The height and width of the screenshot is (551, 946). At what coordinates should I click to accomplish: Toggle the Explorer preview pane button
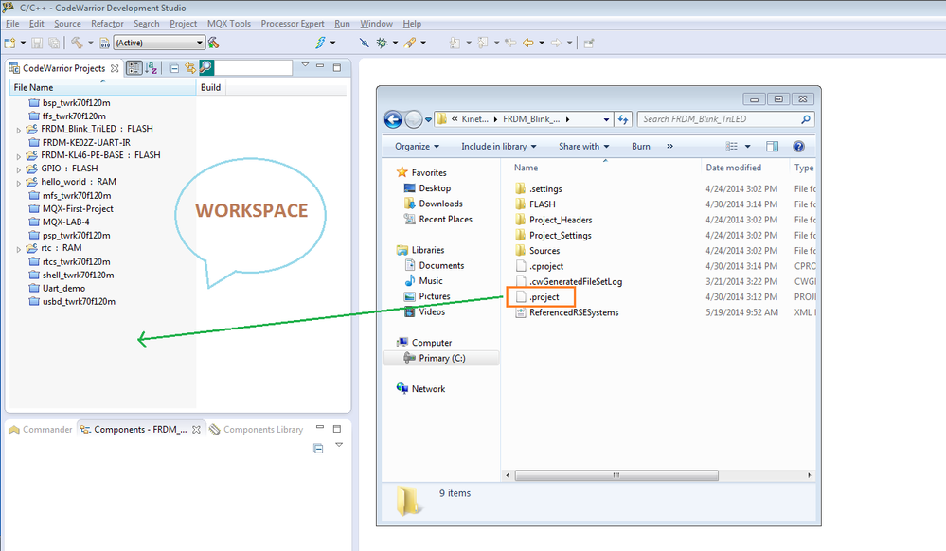773,147
